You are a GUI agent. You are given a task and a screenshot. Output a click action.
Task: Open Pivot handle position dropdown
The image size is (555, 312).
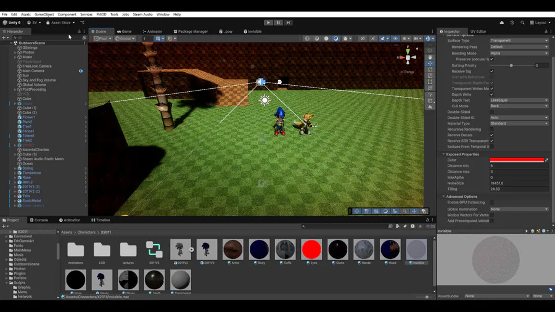tap(102, 39)
